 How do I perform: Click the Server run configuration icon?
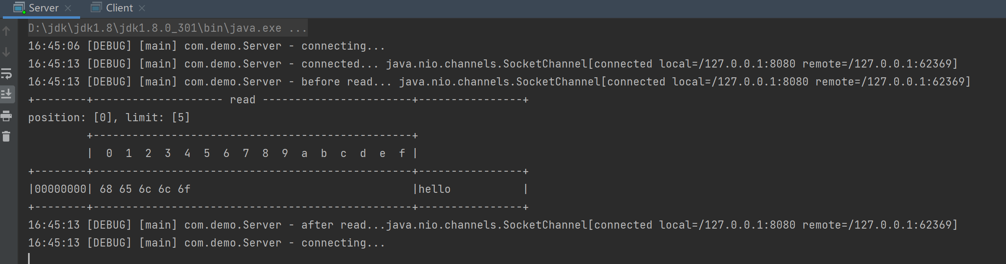click(x=19, y=8)
